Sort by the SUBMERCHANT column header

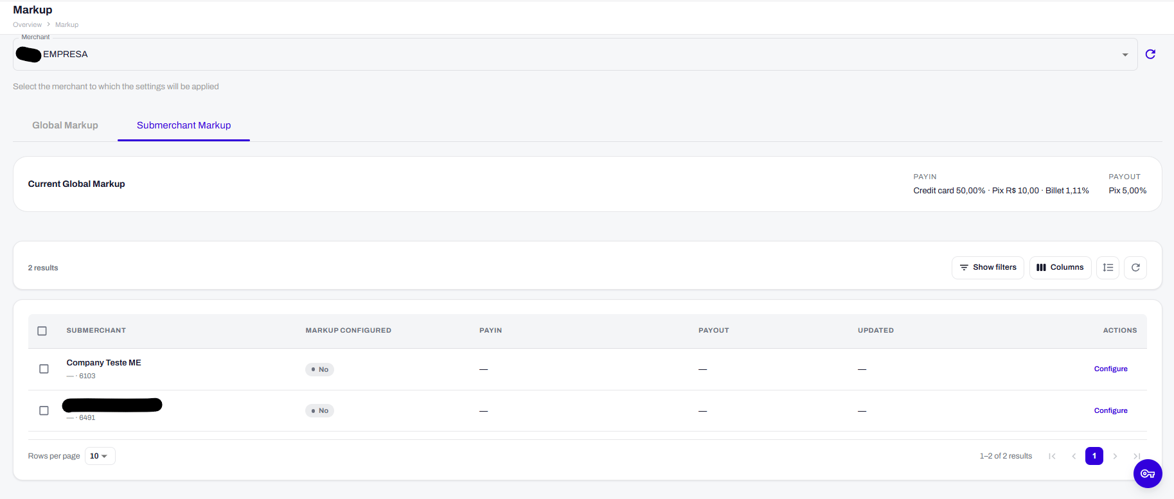[x=96, y=330]
